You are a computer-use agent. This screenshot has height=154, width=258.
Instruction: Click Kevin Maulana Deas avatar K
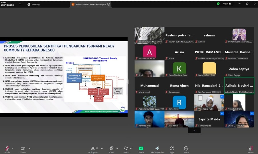coord(179,68)
